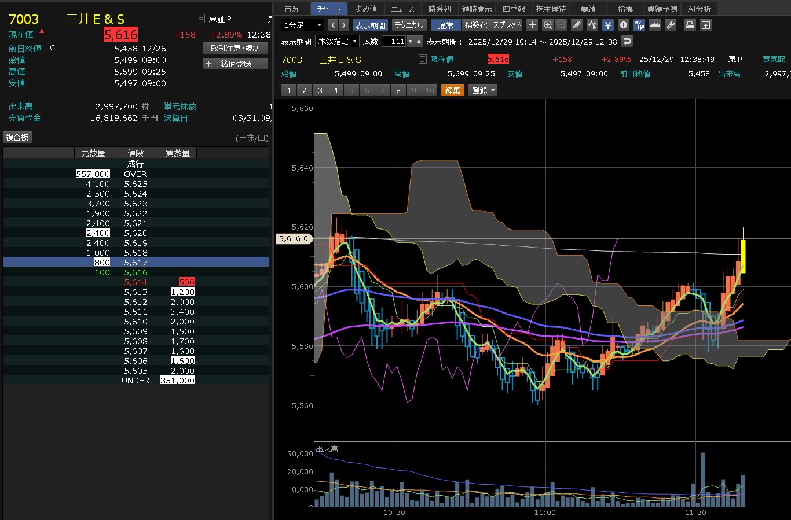Viewport: 791px width, 520px height.
Task: Toggle the crosshair cursor icon
Action: pos(532,25)
